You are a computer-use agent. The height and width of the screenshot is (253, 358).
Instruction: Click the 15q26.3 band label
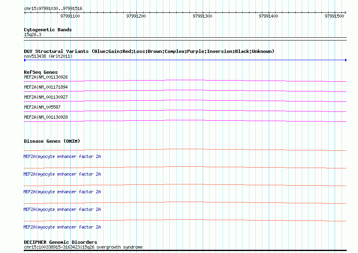point(33,34)
